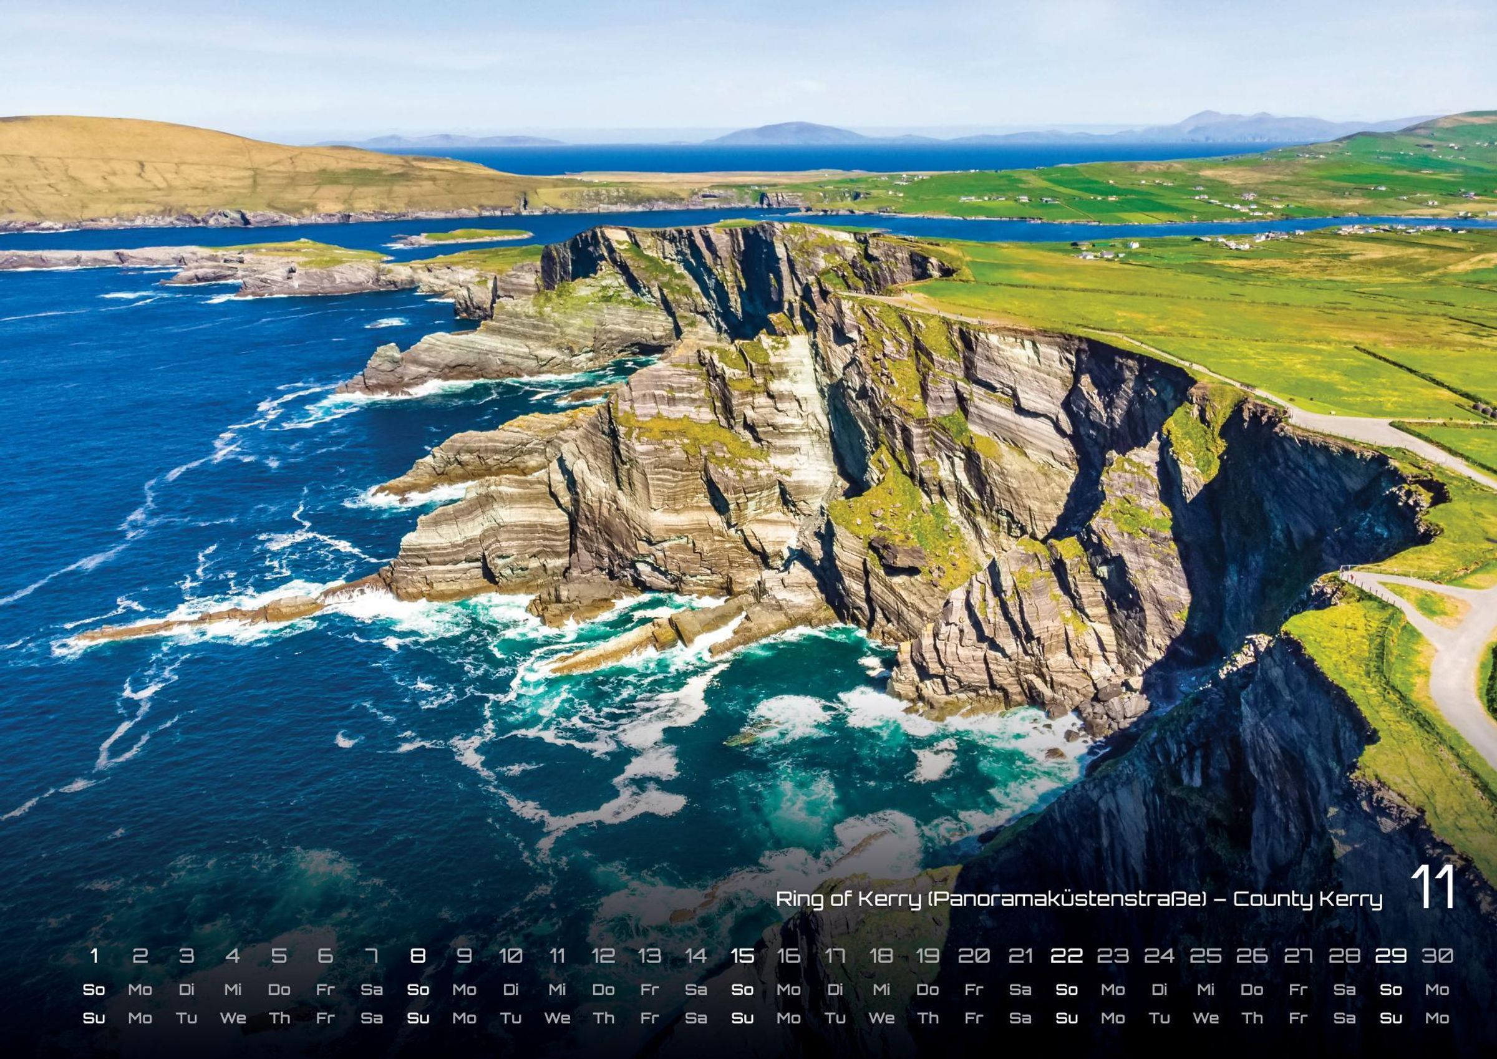Select date 1 in the day row
The height and width of the screenshot is (1059, 1497).
[94, 956]
